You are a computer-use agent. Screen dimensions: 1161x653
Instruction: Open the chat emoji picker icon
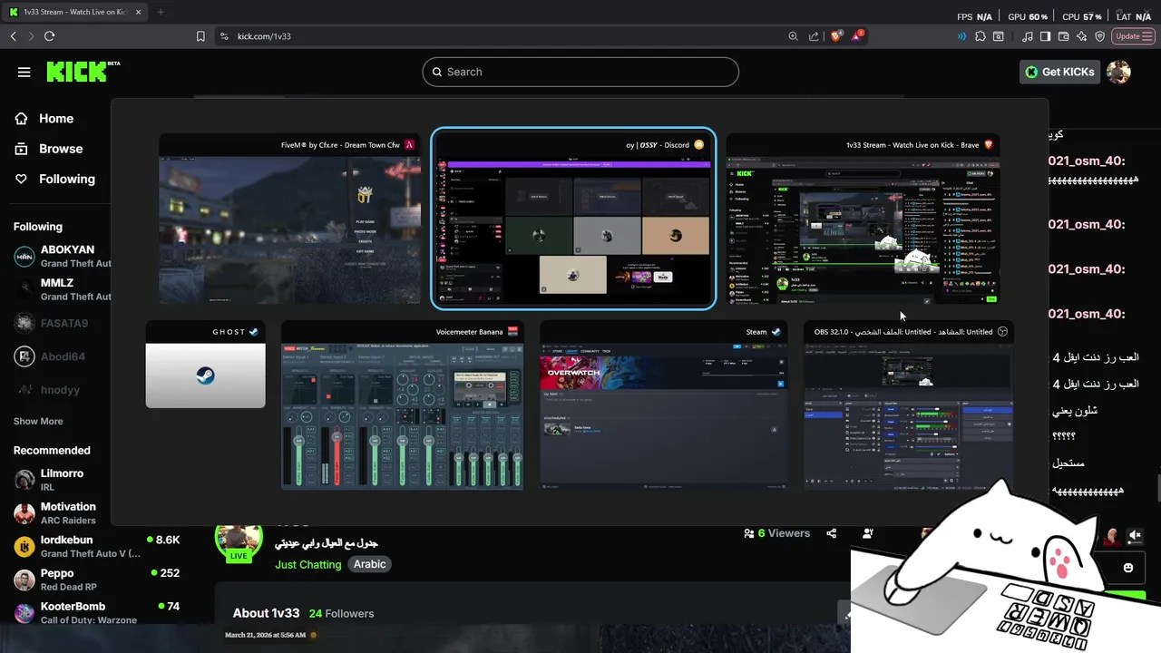coord(1128,568)
